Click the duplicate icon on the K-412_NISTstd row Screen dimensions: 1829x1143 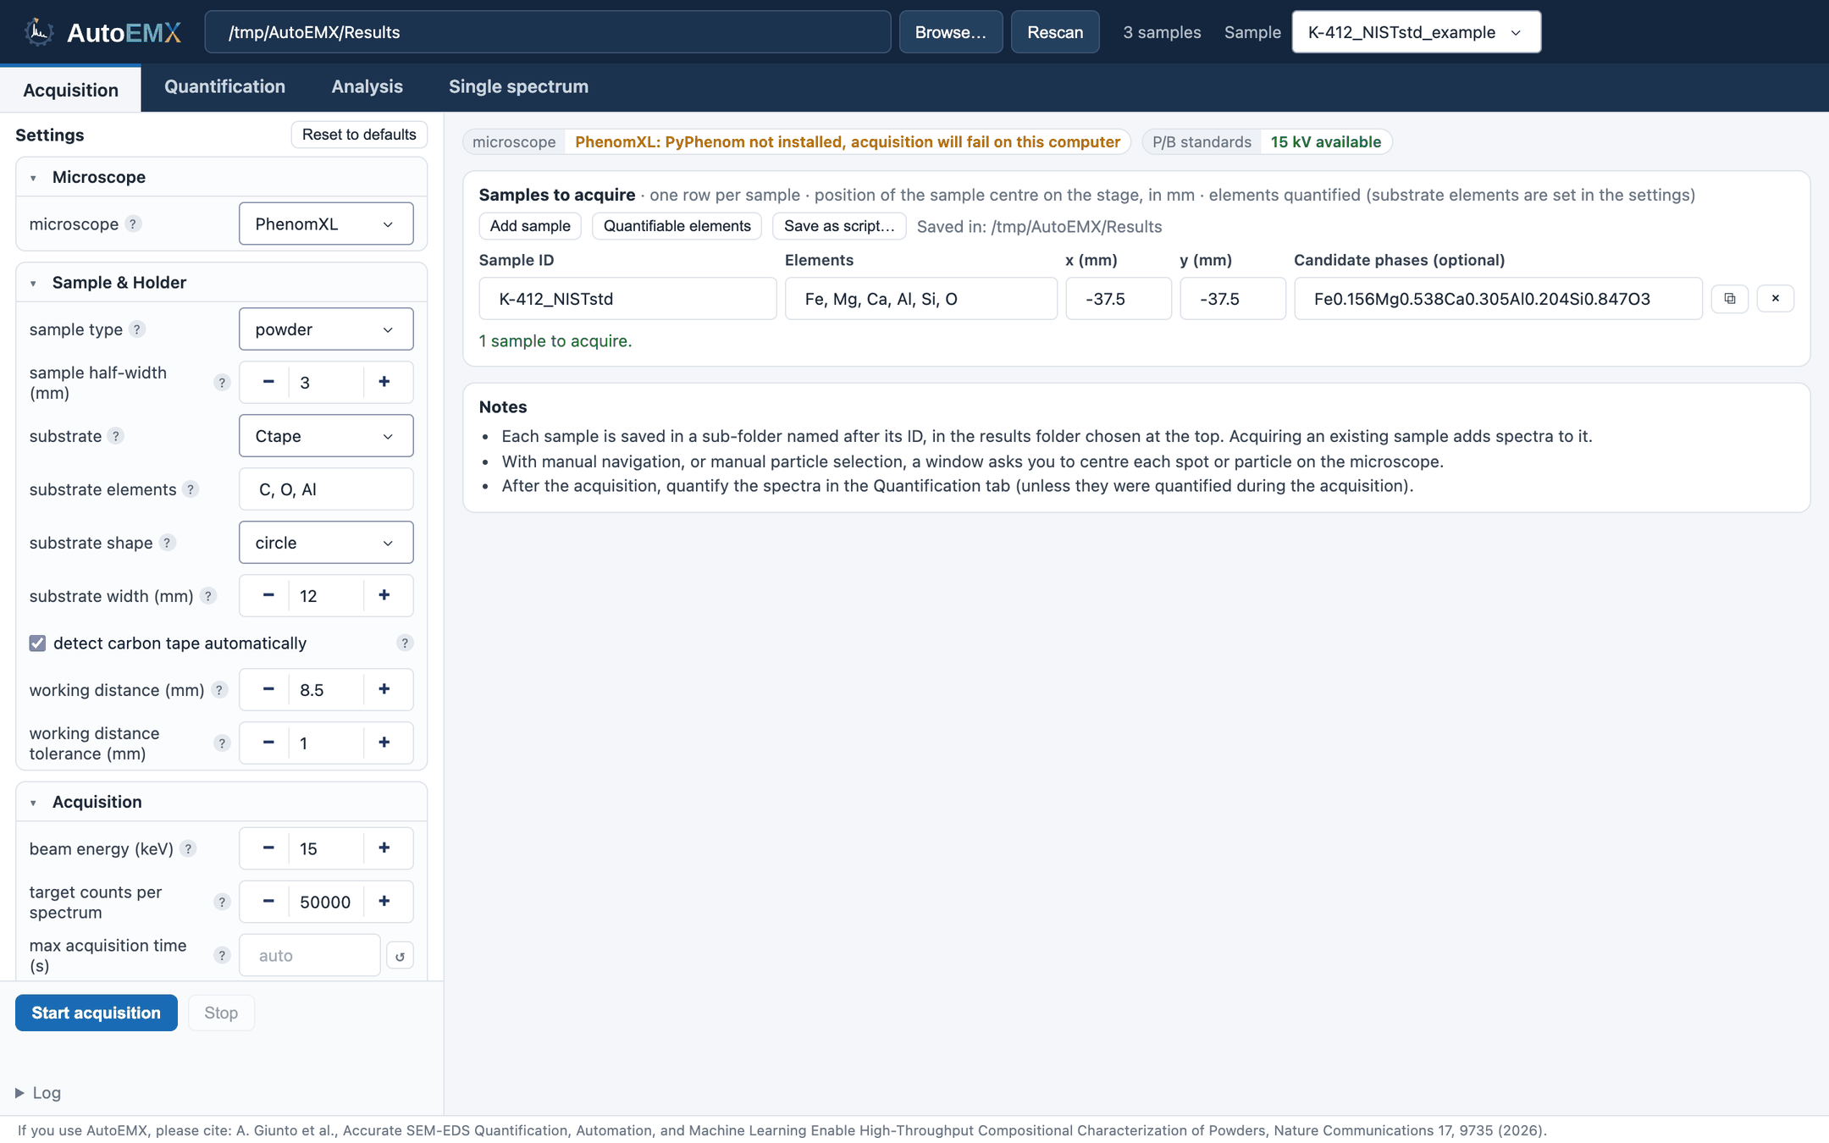tap(1730, 299)
